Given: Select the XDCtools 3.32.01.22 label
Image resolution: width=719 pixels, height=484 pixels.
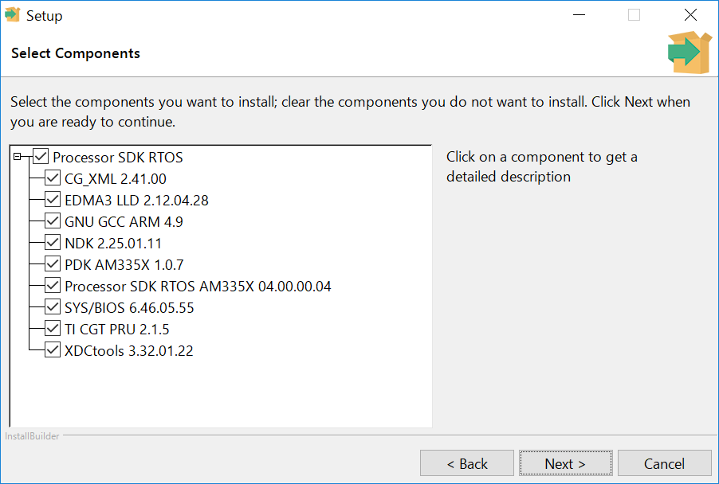Looking at the screenshot, I should pos(129,350).
